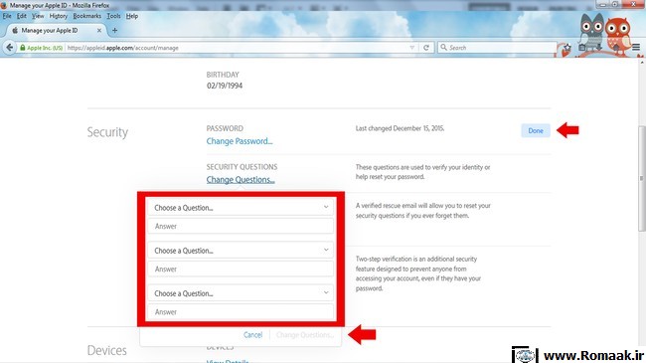Click the PASSWORD label
Screen dimensions: 646x363
225,128
